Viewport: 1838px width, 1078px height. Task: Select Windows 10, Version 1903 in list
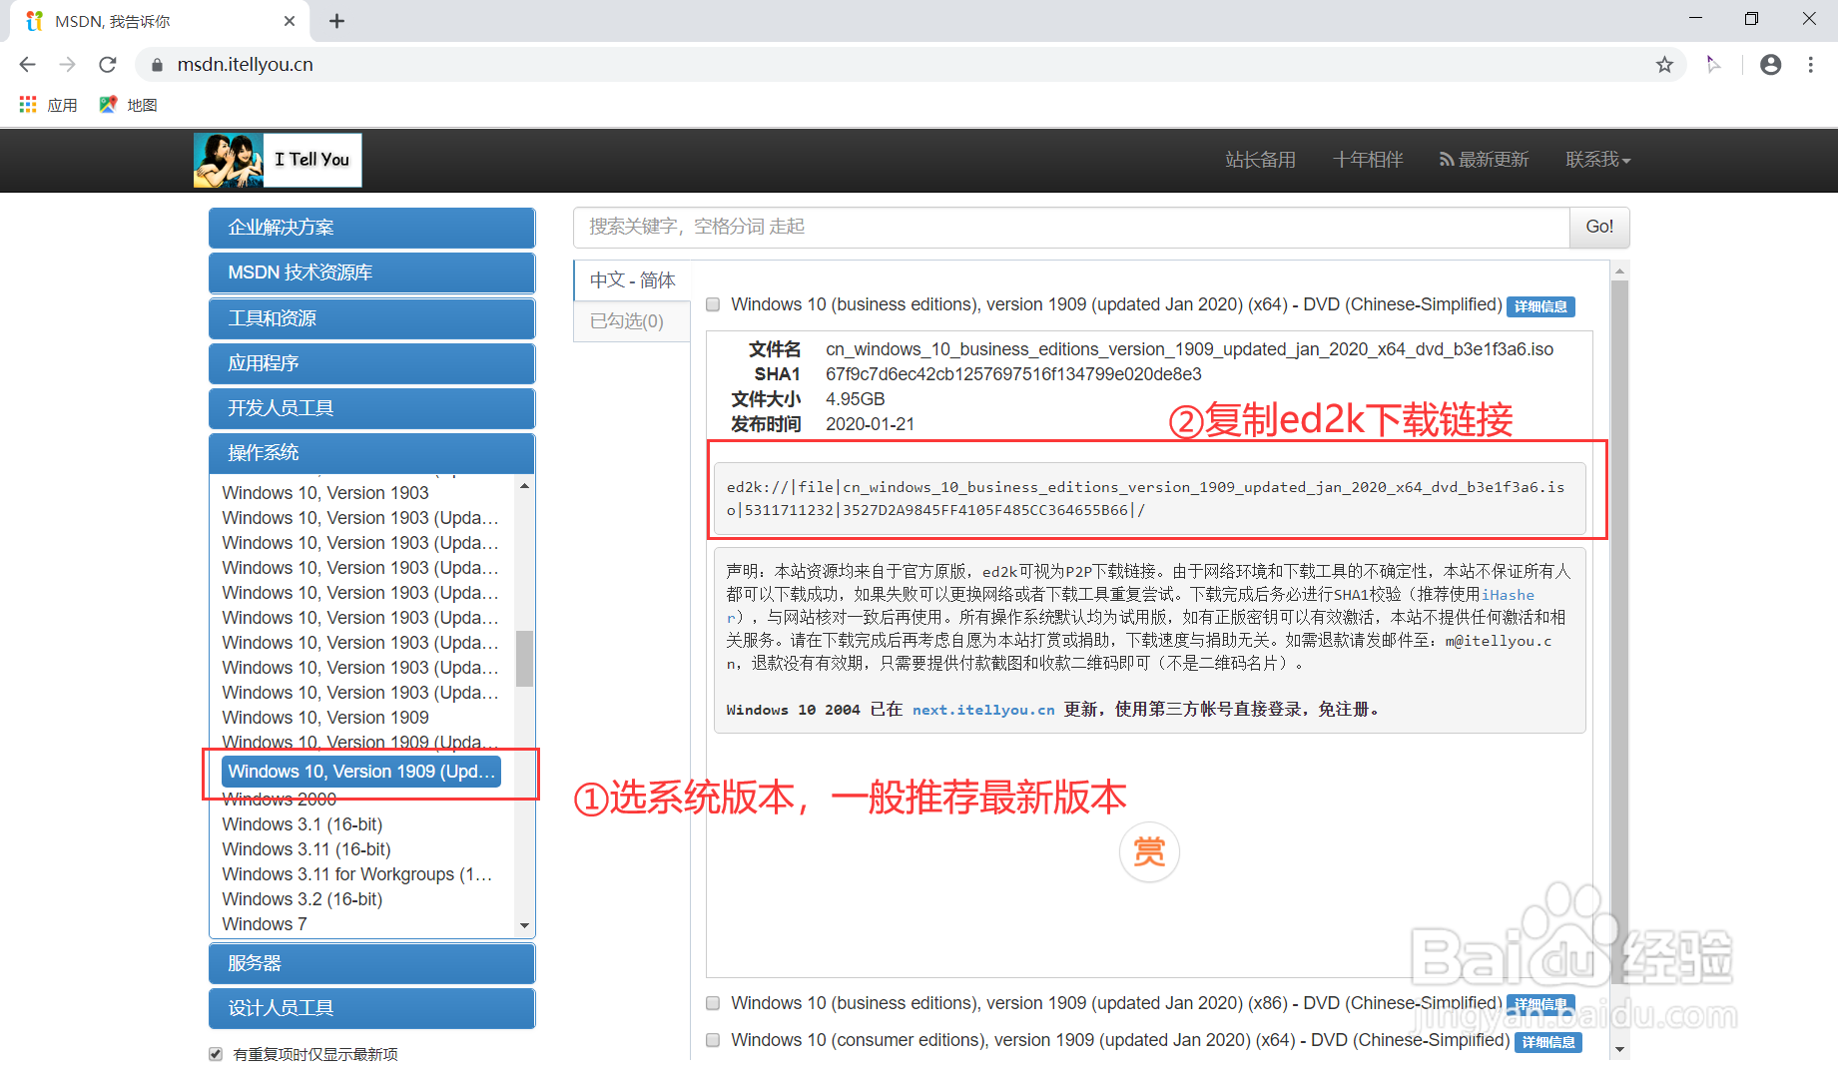coord(325,493)
